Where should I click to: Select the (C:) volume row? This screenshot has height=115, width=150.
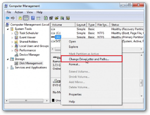click(58, 33)
